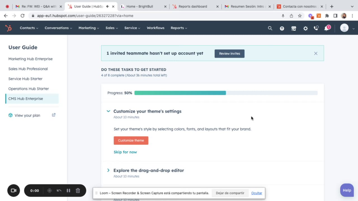358x201 pixels.
Task: Delete the Loom recording with trash icon
Action: point(78,191)
